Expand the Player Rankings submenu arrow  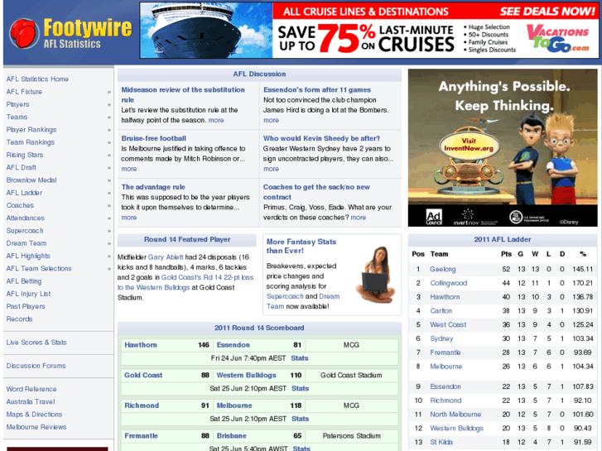click(x=109, y=130)
